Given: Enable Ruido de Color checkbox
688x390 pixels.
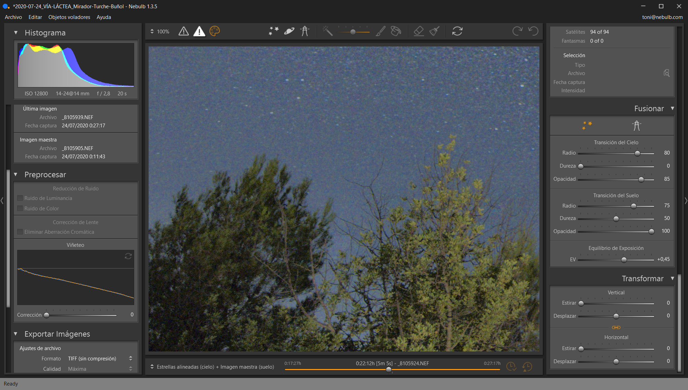Looking at the screenshot, I should click(20, 208).
